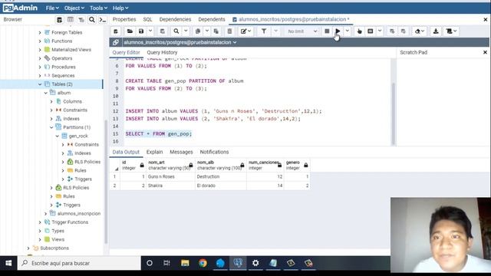Open Query Tool from Browser panel header
Image resolution: width=491 pixels, height=276 pixels.
point(59,20)
